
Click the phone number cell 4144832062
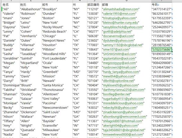[x=162, y=130]
